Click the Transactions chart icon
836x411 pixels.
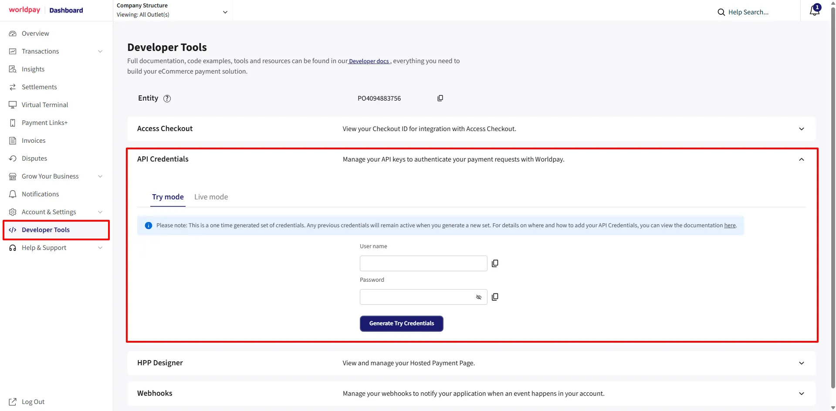tap(13, 51)
